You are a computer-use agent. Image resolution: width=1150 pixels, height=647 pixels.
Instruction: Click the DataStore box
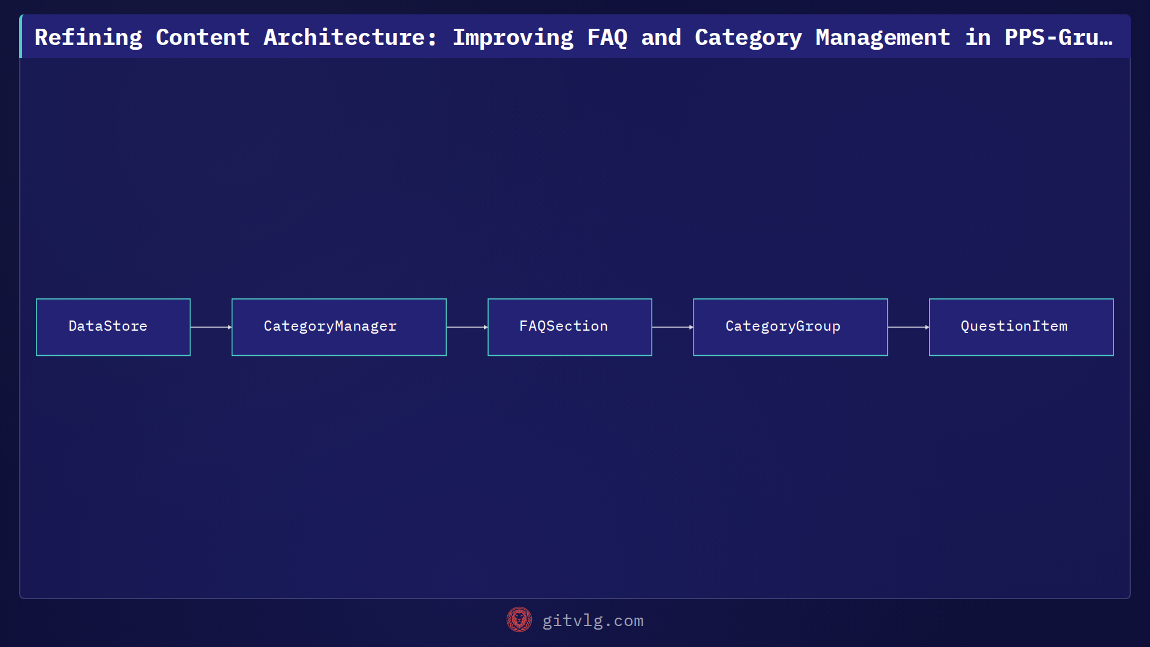pyautogui.click(x=113, y=327)
